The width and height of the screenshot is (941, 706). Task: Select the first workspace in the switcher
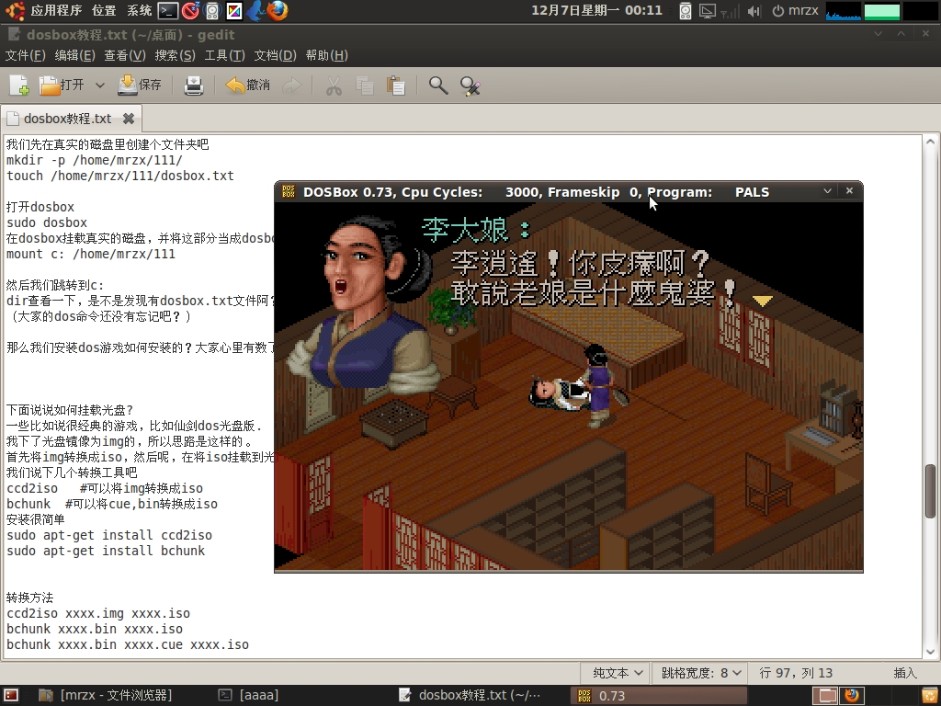pyautogui.click(x=825, y=695)
